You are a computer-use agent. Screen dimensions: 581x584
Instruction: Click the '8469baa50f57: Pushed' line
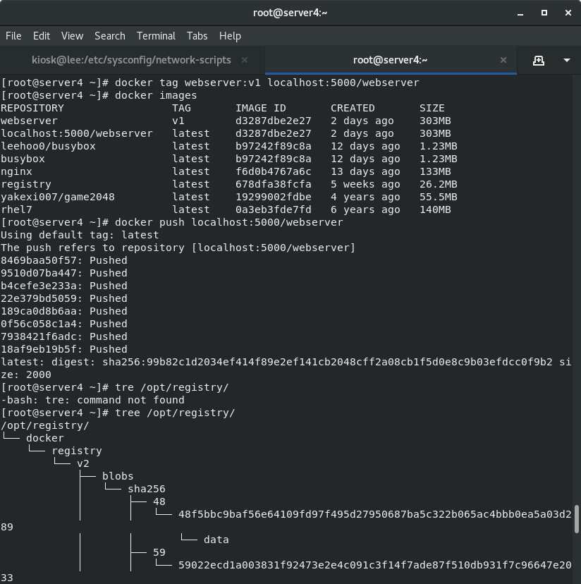(64, 260)
